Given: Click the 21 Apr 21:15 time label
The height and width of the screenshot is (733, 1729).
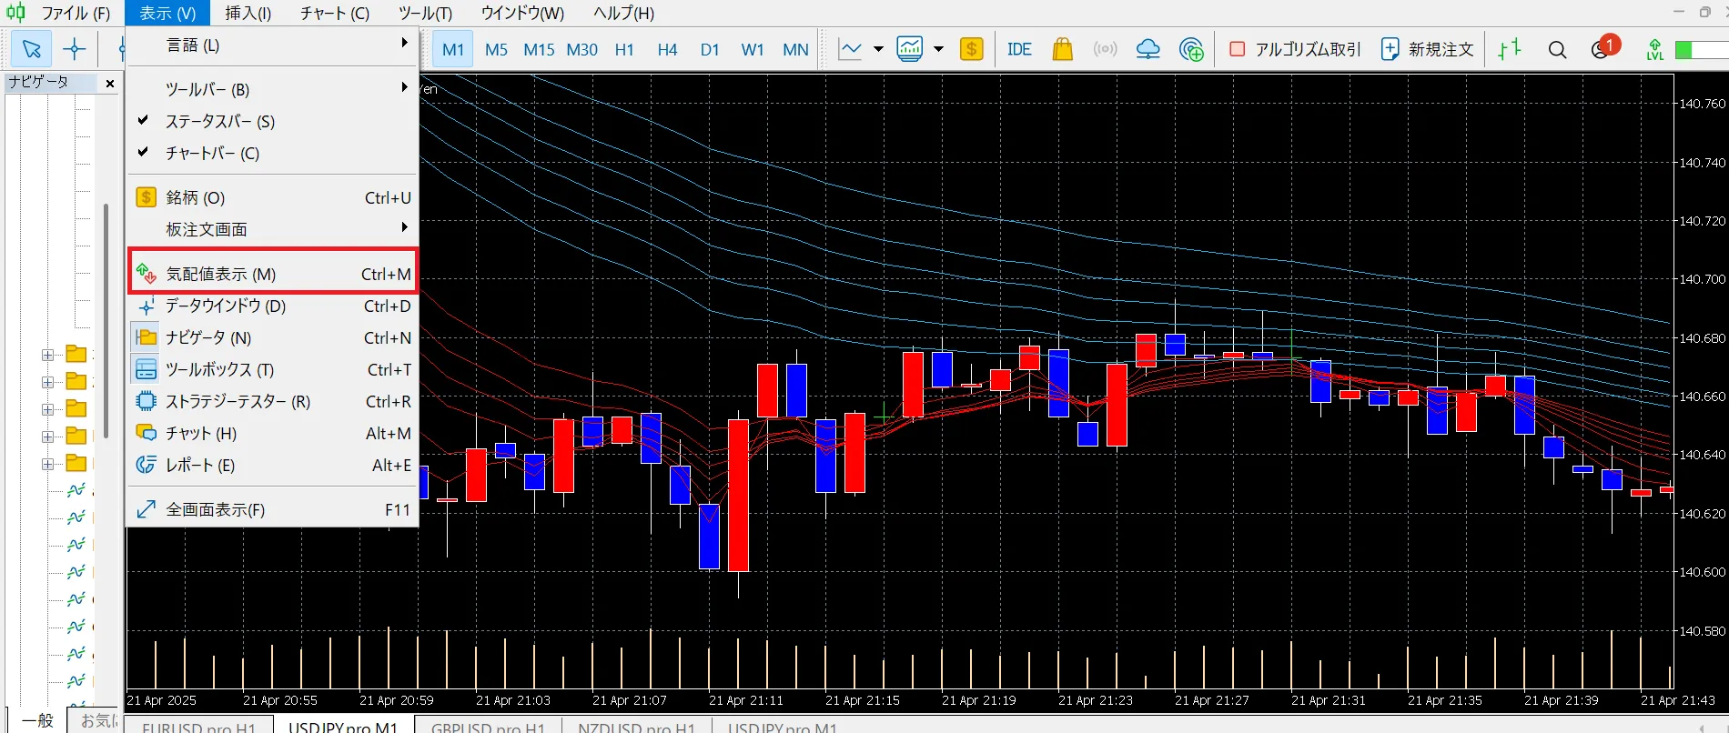Looking at the screenshot, I should click(x=862, y=700).
